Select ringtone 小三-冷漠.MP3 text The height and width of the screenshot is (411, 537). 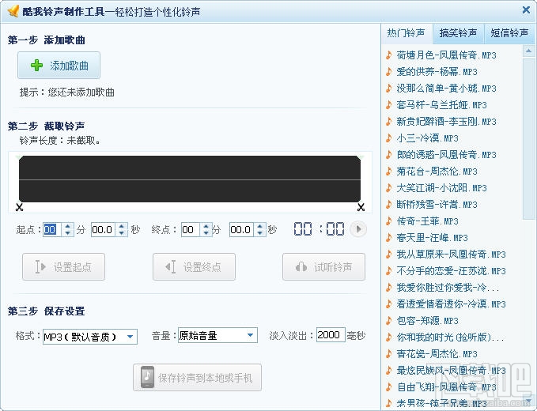(x=427, y=138)
